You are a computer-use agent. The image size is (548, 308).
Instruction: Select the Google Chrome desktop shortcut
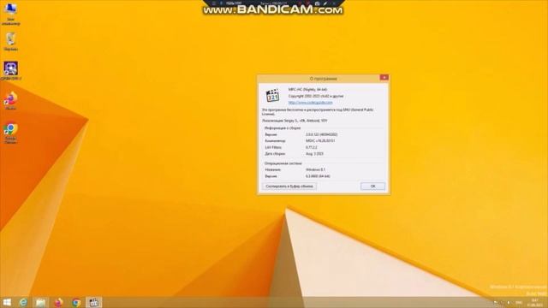coord(11,133)
